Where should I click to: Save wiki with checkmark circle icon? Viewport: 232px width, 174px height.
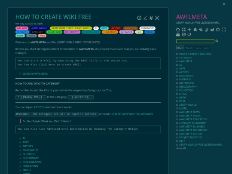[x=184, y=34]
